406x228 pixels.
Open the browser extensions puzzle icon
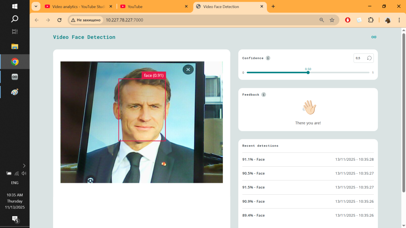tap(371, 20)
